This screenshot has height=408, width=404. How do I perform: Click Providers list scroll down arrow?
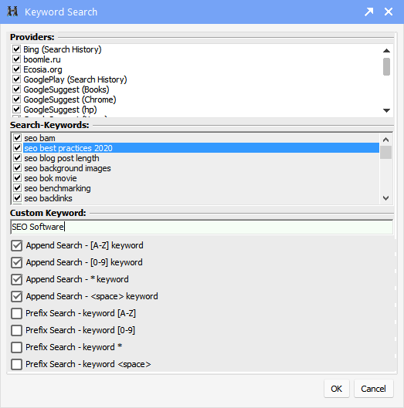pos(386,110)
